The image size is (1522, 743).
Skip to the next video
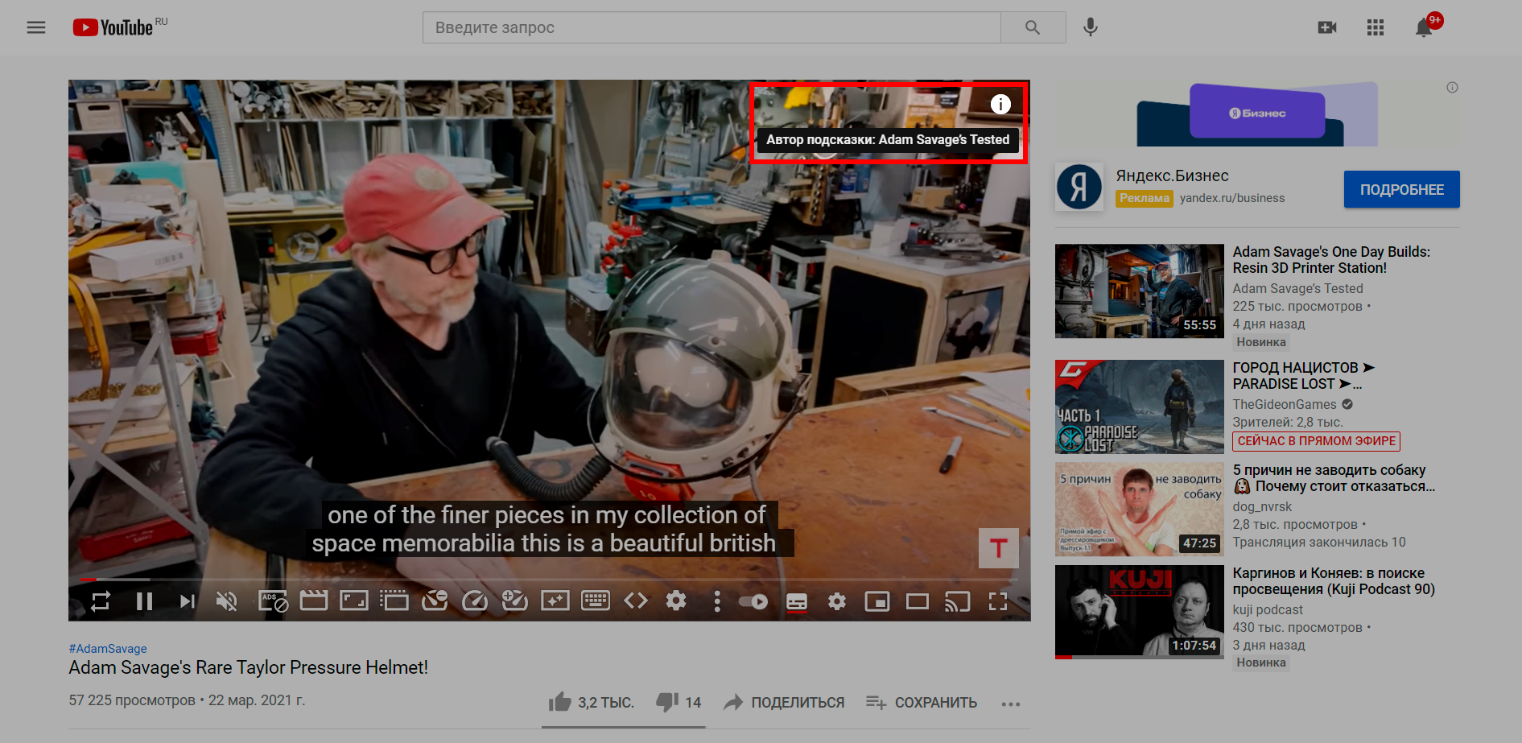coord(187,601)
